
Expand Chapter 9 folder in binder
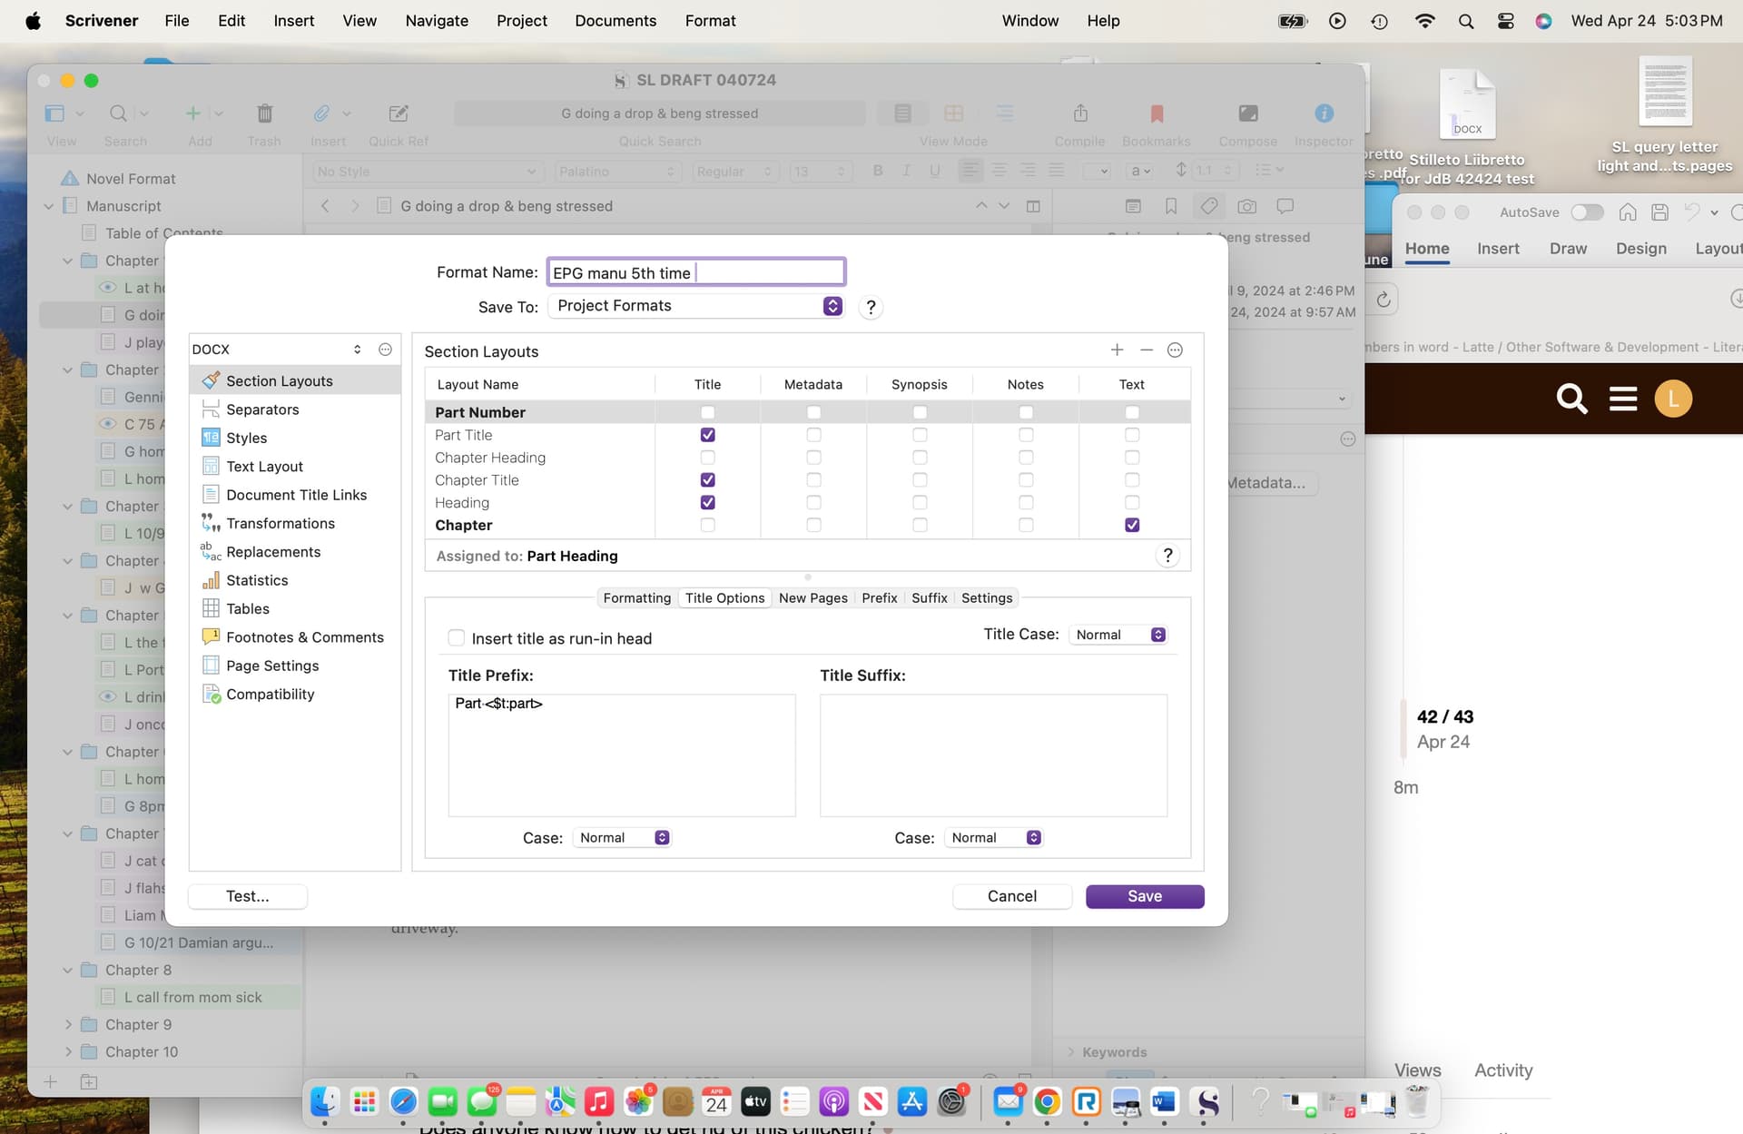point(68,1024)
